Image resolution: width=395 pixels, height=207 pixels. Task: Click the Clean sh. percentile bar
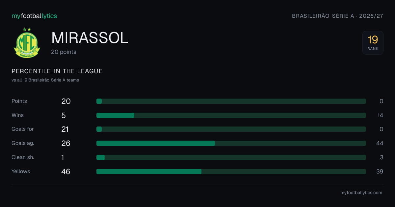click(x=231, y=157)
